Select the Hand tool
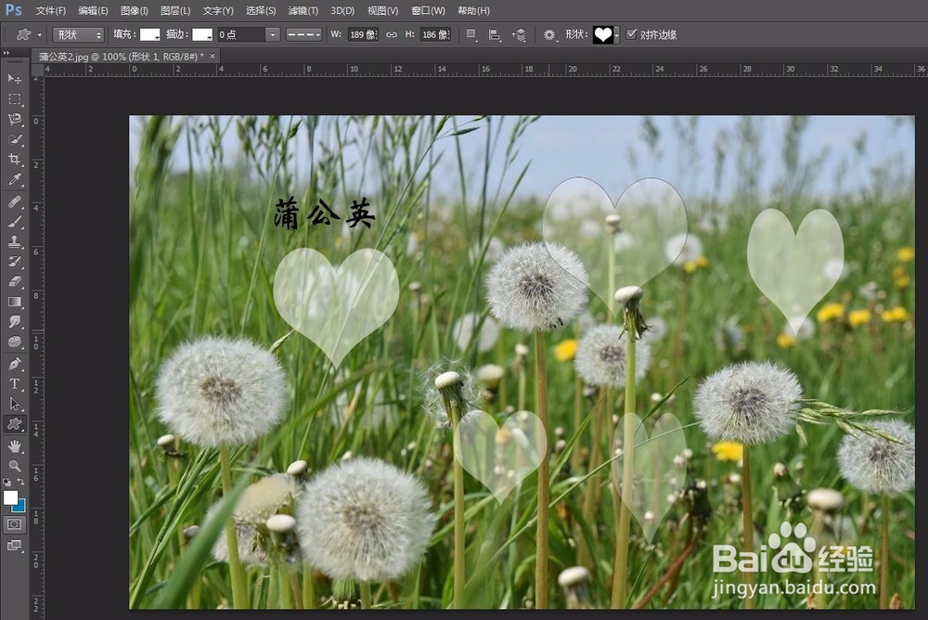928x620 pixels. [14, 446]
